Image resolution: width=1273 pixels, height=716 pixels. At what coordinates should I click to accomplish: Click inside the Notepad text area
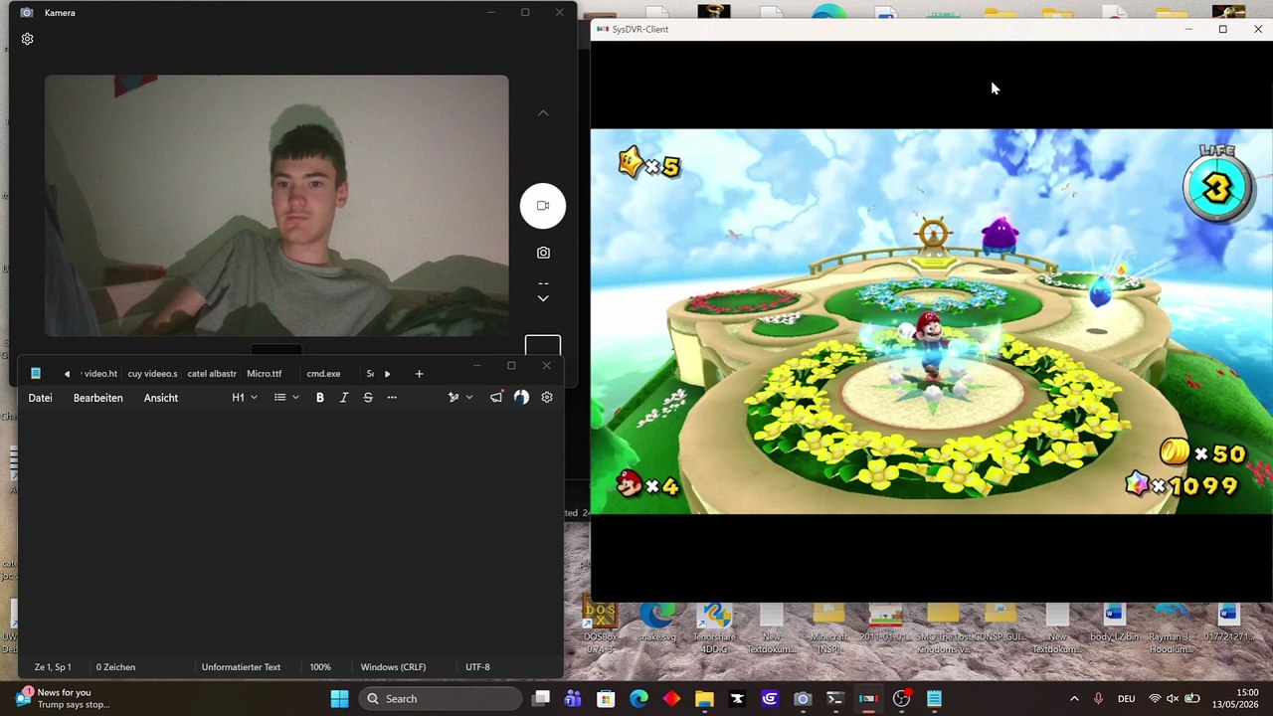[x=290, y=535]
